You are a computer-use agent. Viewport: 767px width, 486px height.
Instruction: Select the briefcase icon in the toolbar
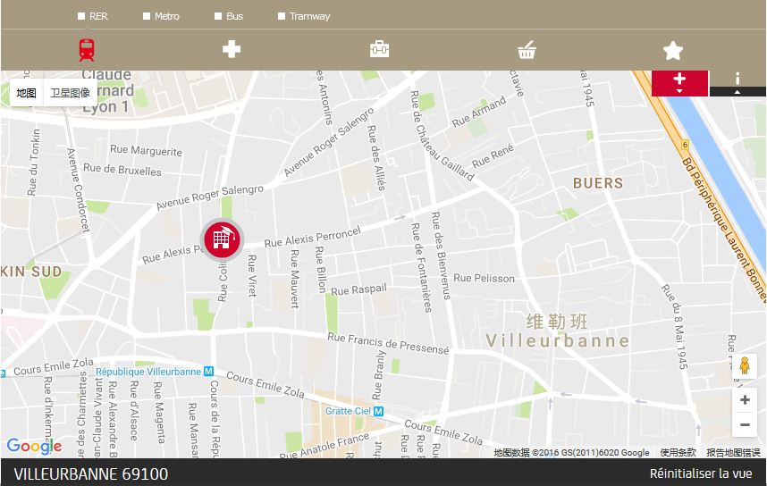pos(379,49)
